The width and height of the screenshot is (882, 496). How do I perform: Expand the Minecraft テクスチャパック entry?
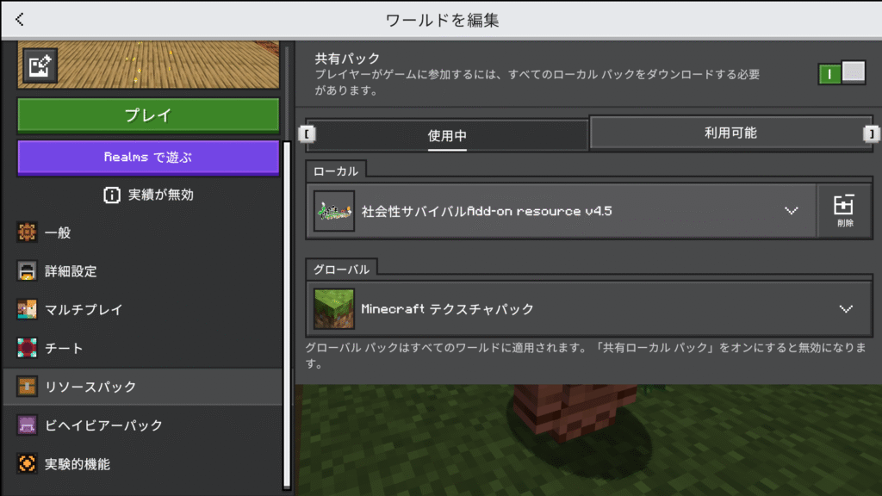845,308
